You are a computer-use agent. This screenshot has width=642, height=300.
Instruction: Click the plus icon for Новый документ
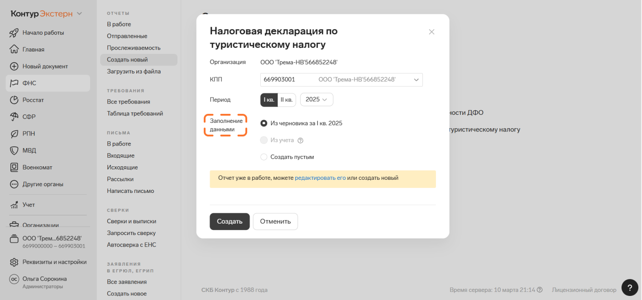(14, 66)
